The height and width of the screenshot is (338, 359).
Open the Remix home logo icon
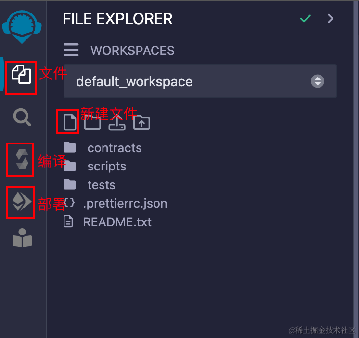pos(22,27)
